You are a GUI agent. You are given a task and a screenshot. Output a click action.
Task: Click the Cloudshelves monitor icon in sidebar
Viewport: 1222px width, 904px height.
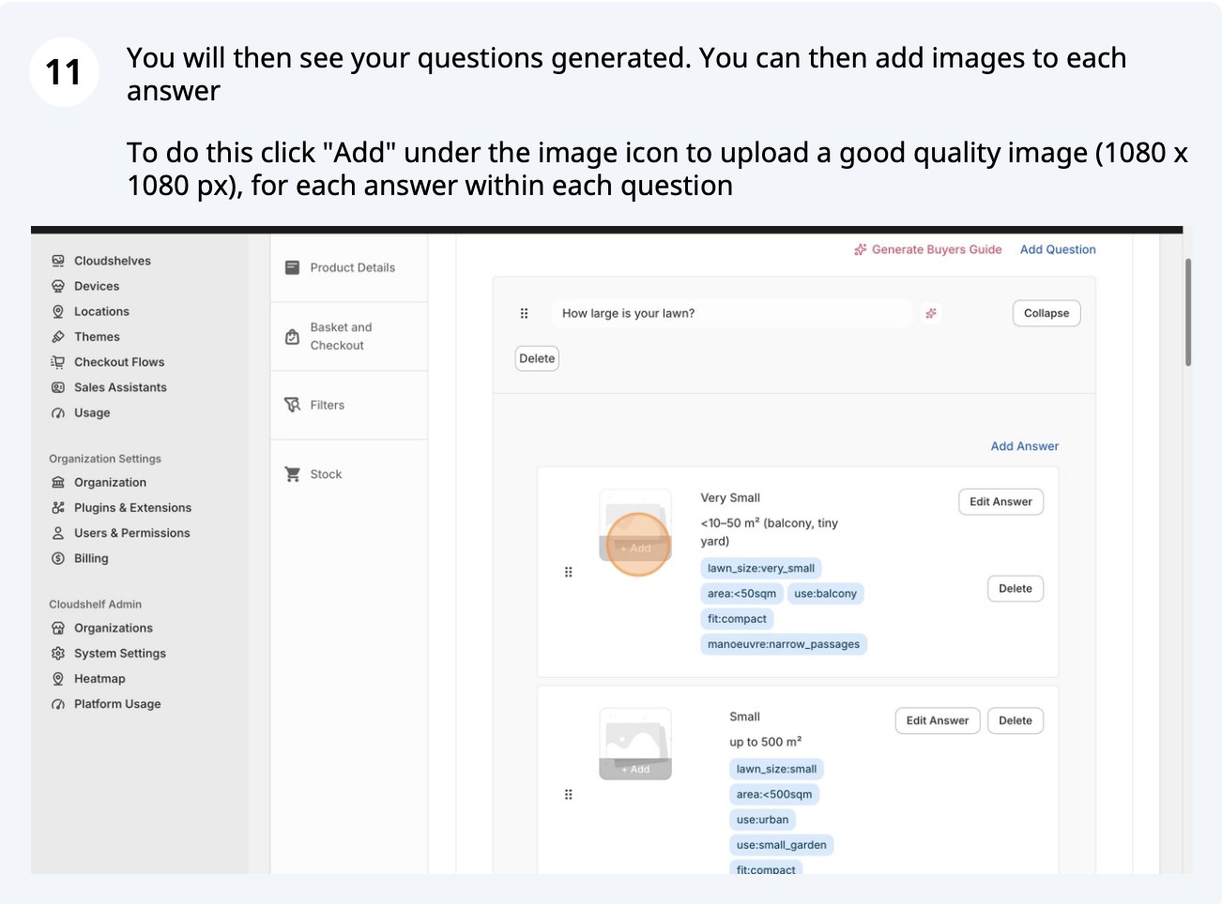(x=58, y=261)
